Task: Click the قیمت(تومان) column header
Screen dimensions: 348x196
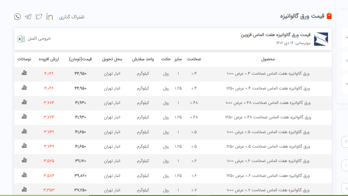Action: click(80, 59)
